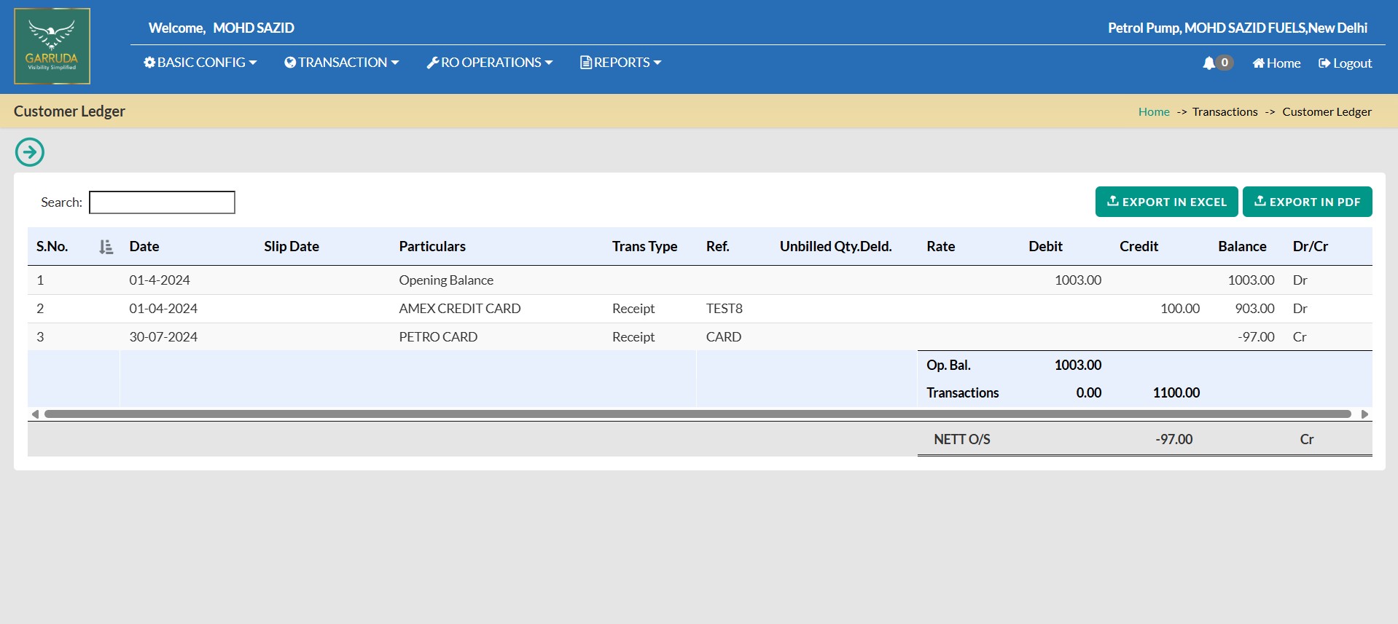Click the Garruda logo
Viewport: 1398px width, 624px height.
[x=52, y=47]
